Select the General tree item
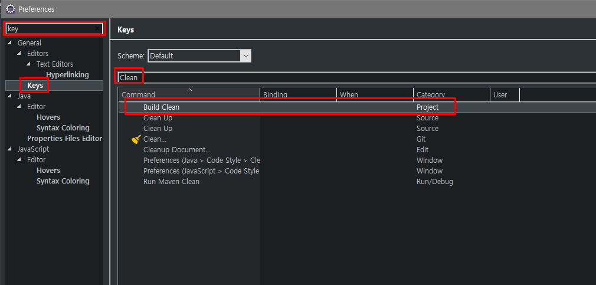Image resolution: width=596 pixels, height=285 pixels. pos(30,43)
